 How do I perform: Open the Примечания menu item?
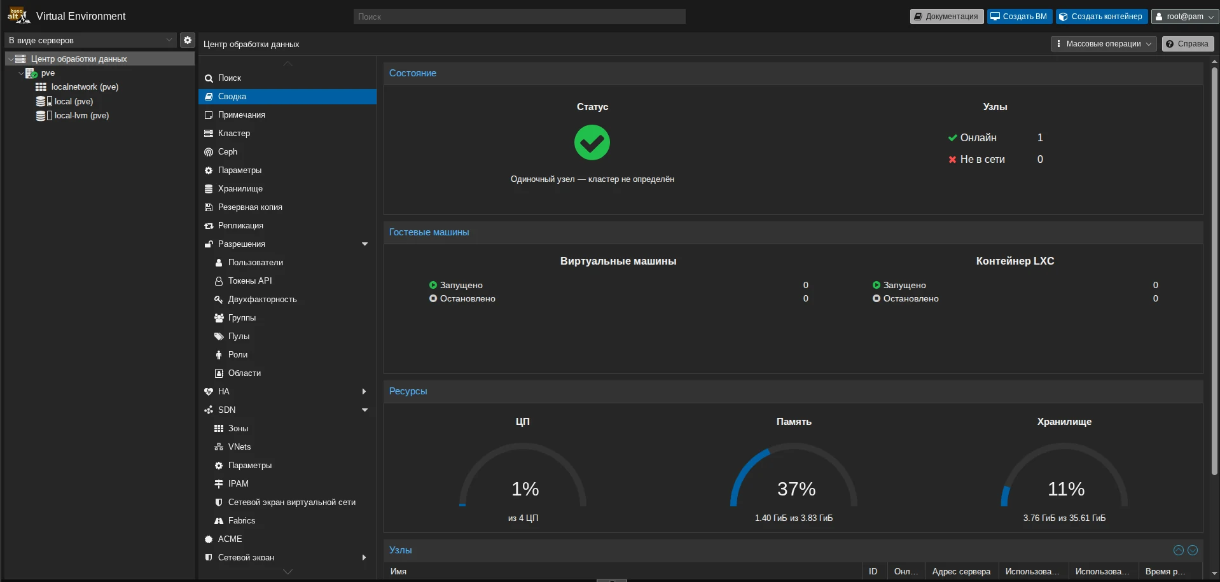coord(288,115)
